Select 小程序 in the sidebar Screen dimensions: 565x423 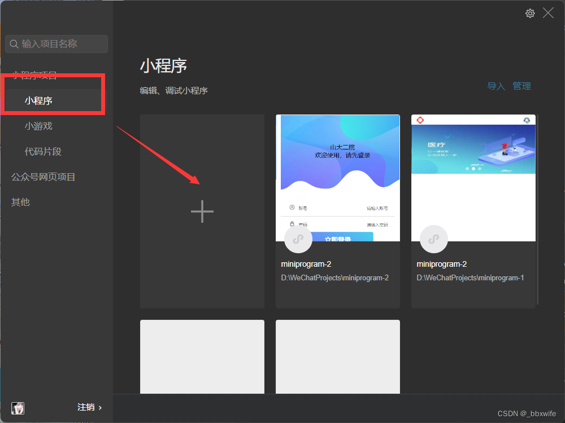(38, 101)
